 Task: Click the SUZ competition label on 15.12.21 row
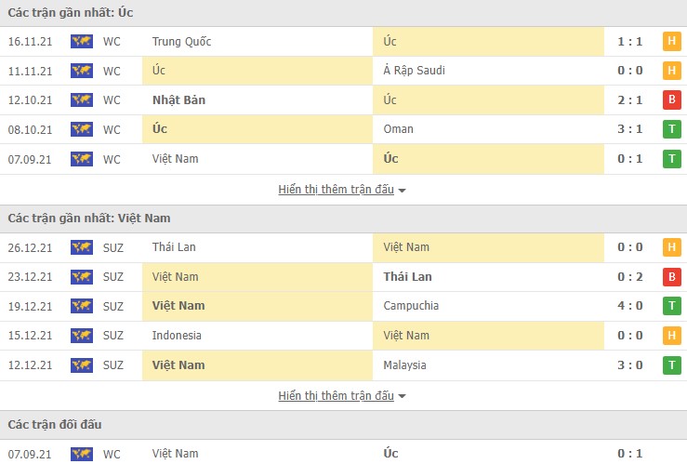[x=113, y=336]
